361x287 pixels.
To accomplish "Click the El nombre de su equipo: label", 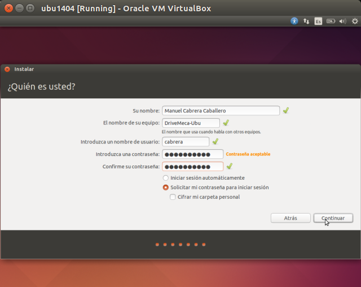I will click(131, 123).
